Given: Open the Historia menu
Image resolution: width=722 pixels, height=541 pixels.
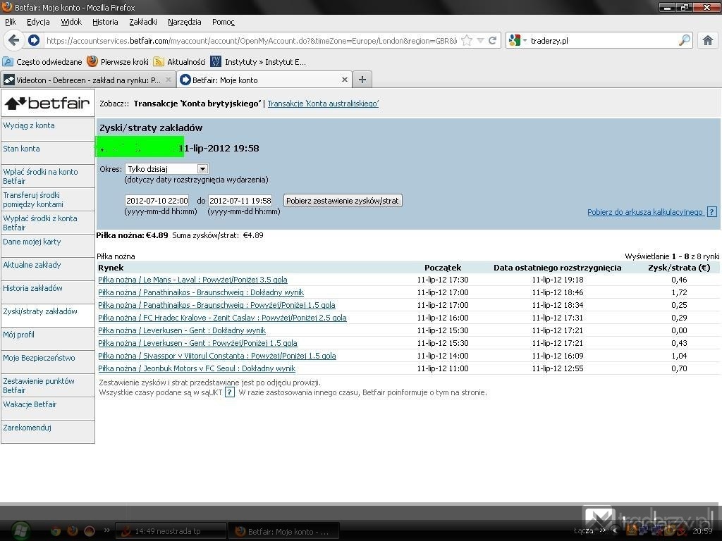Looking at the screenshot, I should click(105, 22).
